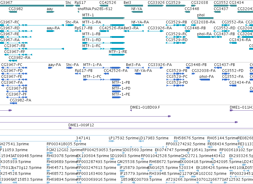The width and height of the screenshot is (253, 184).
Task: Select the MTF-1-RD transcript label
Action: point(92,40)
